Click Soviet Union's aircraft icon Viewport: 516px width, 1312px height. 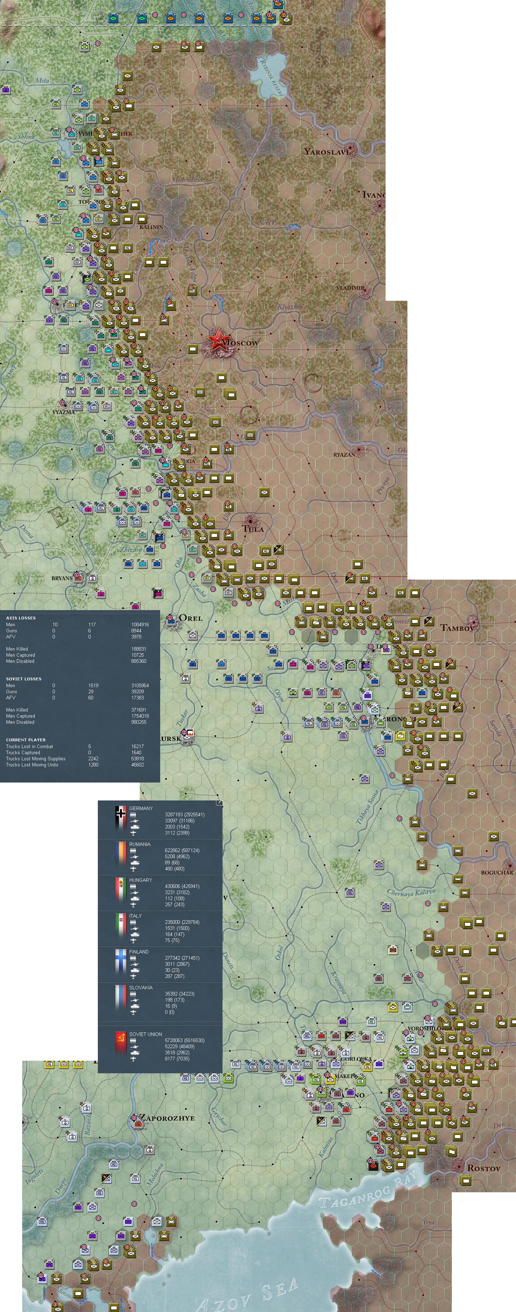(x=134, y=1059)
